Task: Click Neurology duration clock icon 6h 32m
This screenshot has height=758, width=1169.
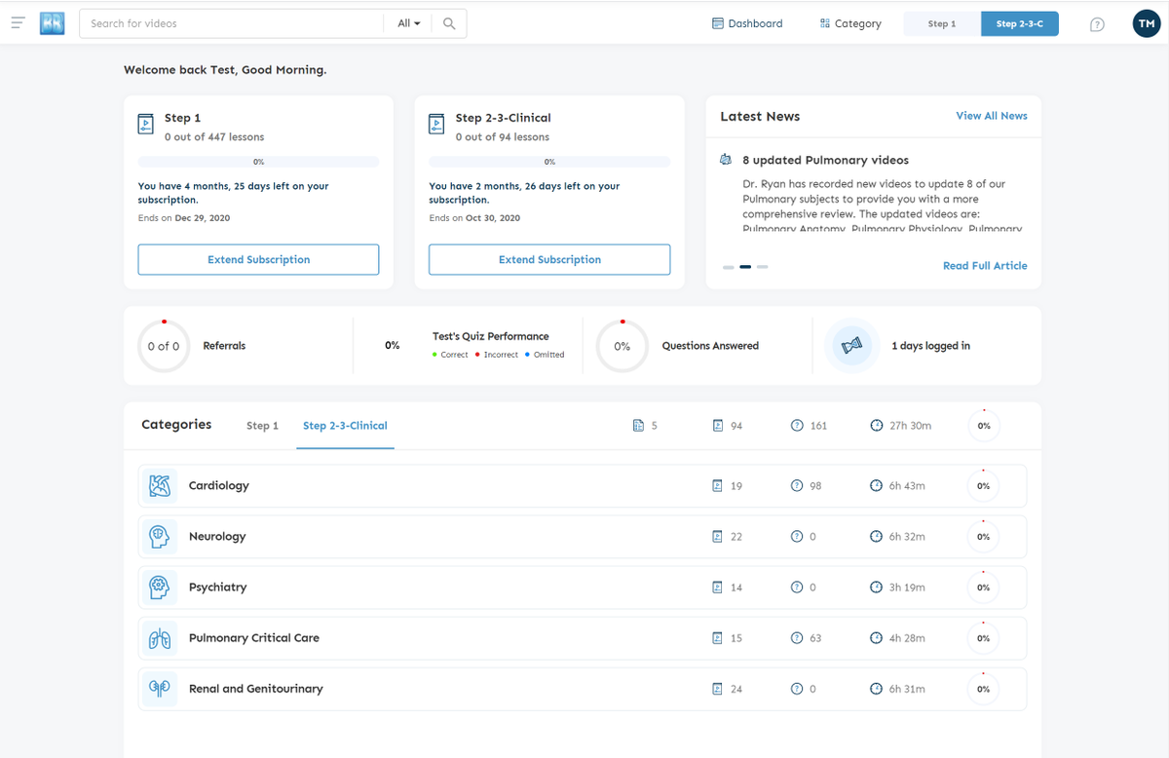Action: click(x=876, y=536)
